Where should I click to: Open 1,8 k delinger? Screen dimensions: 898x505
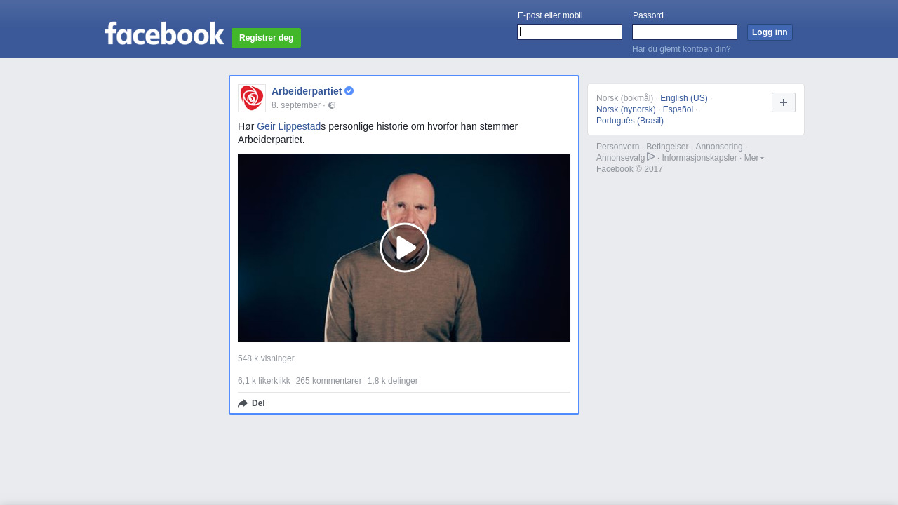(393, 381)
